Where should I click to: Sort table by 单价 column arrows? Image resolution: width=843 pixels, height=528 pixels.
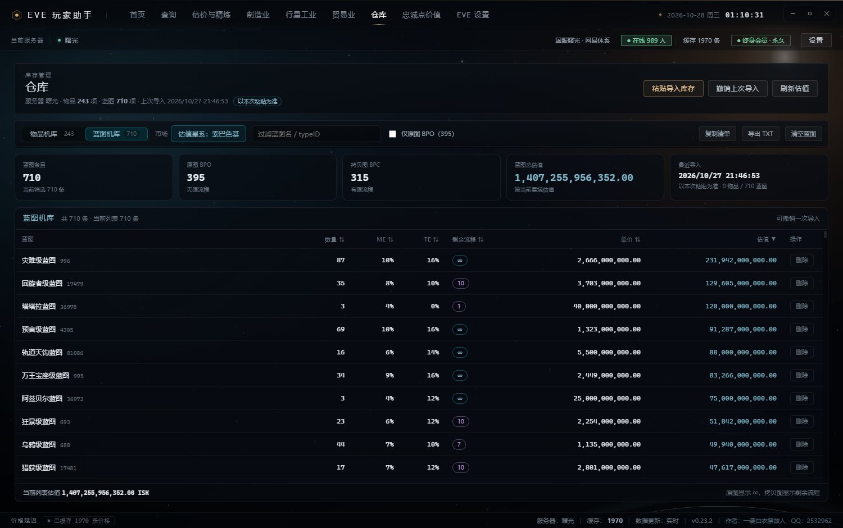click(637, 239)
